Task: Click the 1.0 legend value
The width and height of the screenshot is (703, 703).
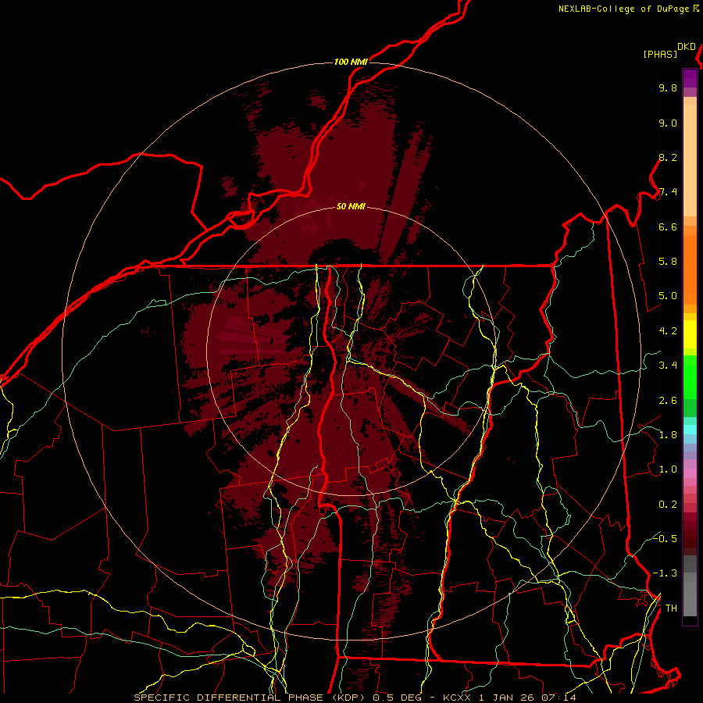Action: [668, 469]
